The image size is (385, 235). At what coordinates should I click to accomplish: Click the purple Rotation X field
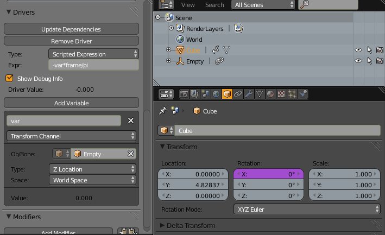click(268, 174)
